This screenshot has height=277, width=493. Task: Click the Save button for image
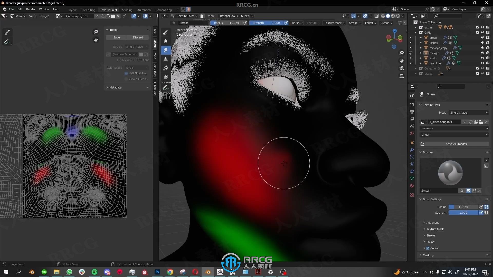117,37
